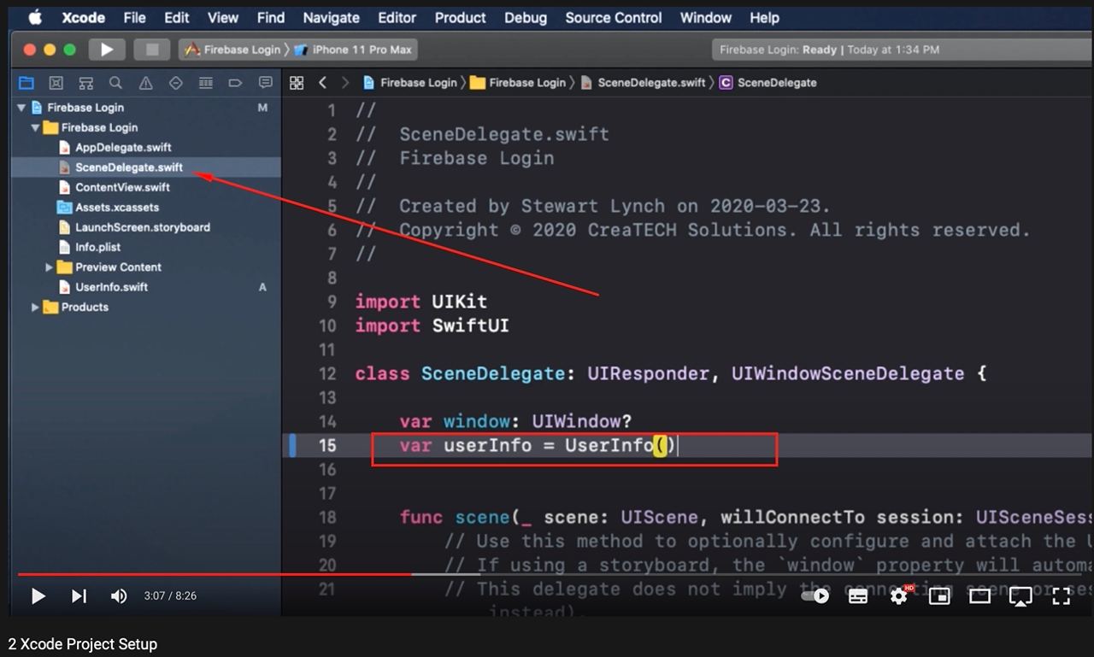Click the Xcode Run button
This screenshot has height=657, width=1094.
(x=107, y=50)
